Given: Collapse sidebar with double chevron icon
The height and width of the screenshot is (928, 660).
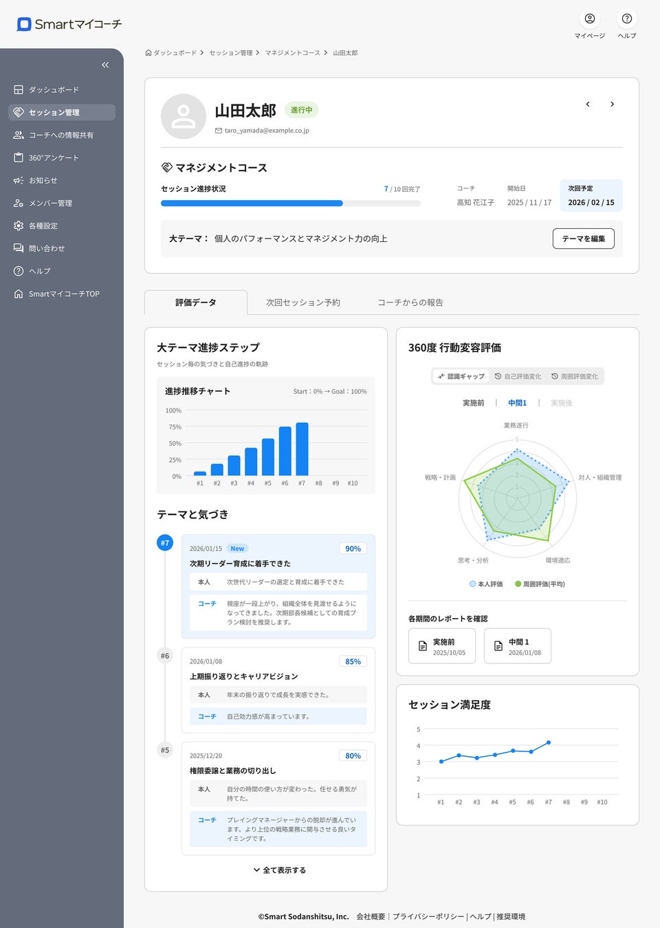Looking at the screenshot, I should tap(105, 65).
